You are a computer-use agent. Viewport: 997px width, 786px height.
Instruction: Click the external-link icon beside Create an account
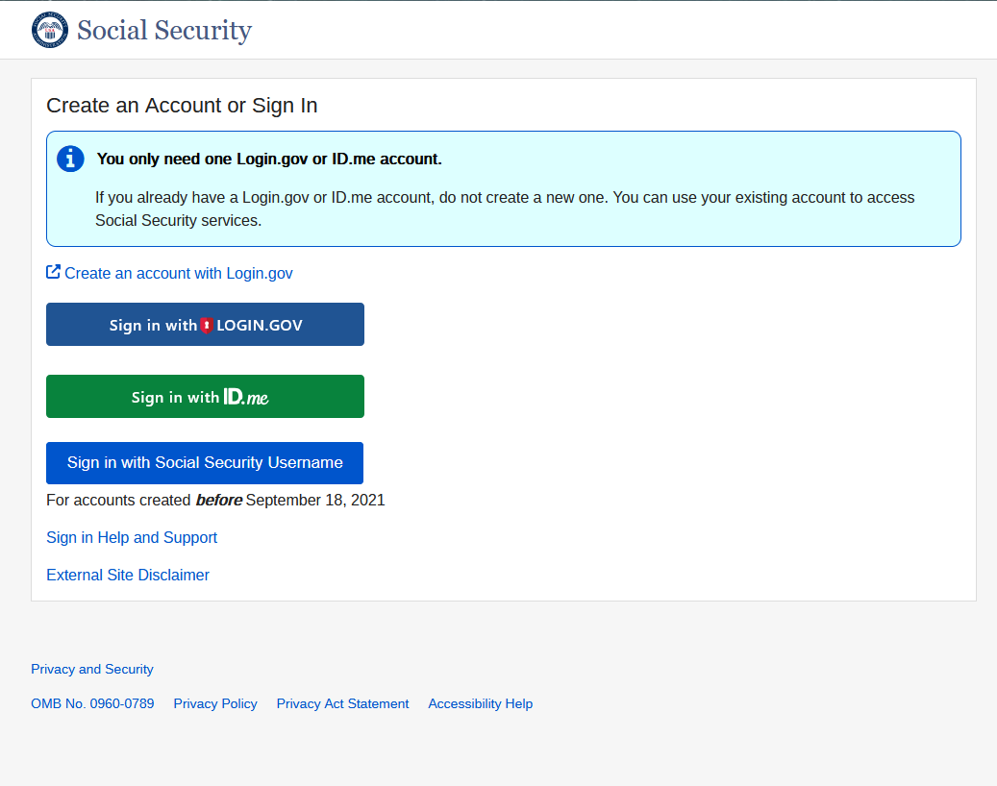click(x=54, y=272)
